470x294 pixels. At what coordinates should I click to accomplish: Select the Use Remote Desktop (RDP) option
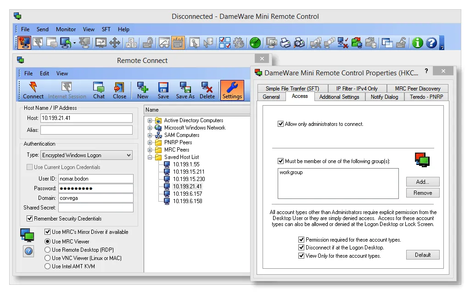(x=48, y=249)
